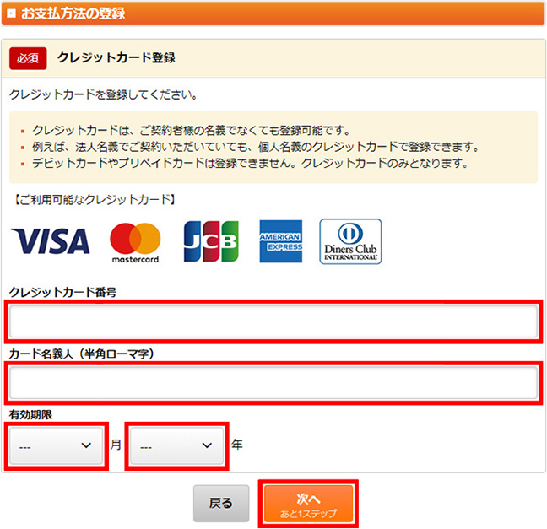Click the red 必須 required badge
The width and height of the screenshot is (547, 529).
tap(28, 58)
